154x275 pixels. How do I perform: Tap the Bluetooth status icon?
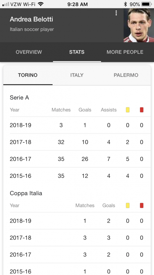(125, 4)
